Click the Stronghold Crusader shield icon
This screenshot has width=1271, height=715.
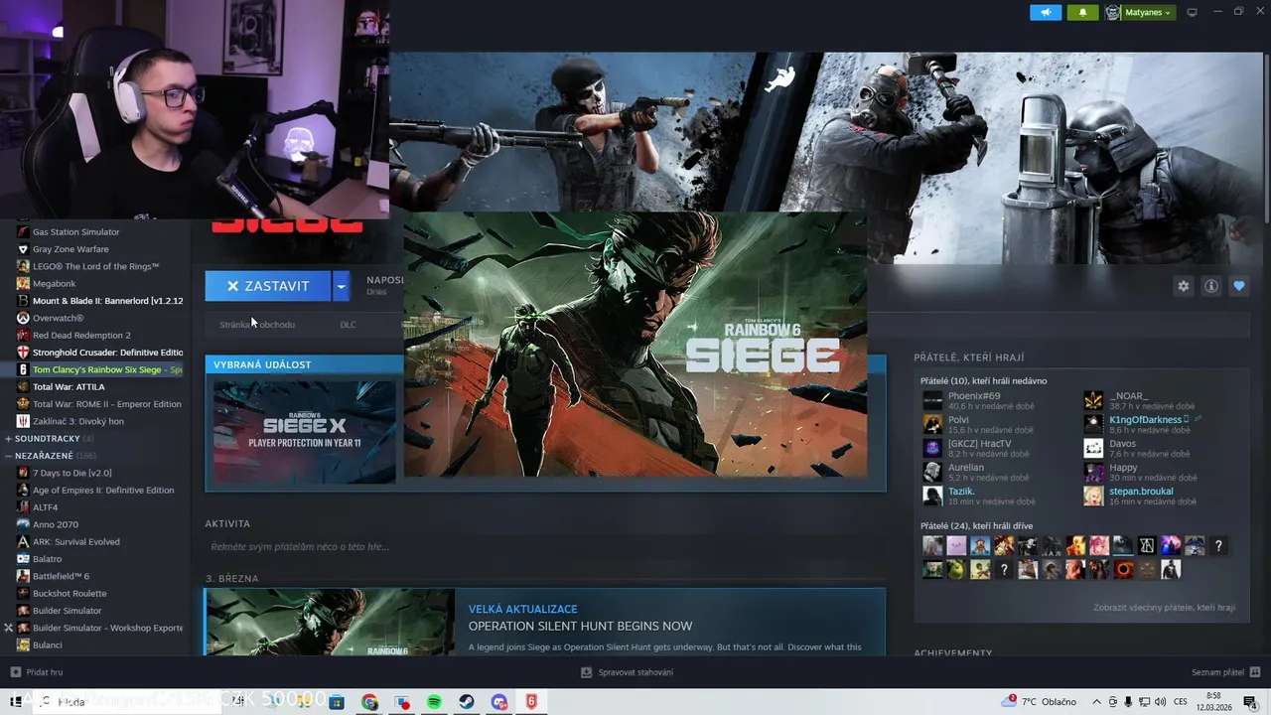(23, 353)
